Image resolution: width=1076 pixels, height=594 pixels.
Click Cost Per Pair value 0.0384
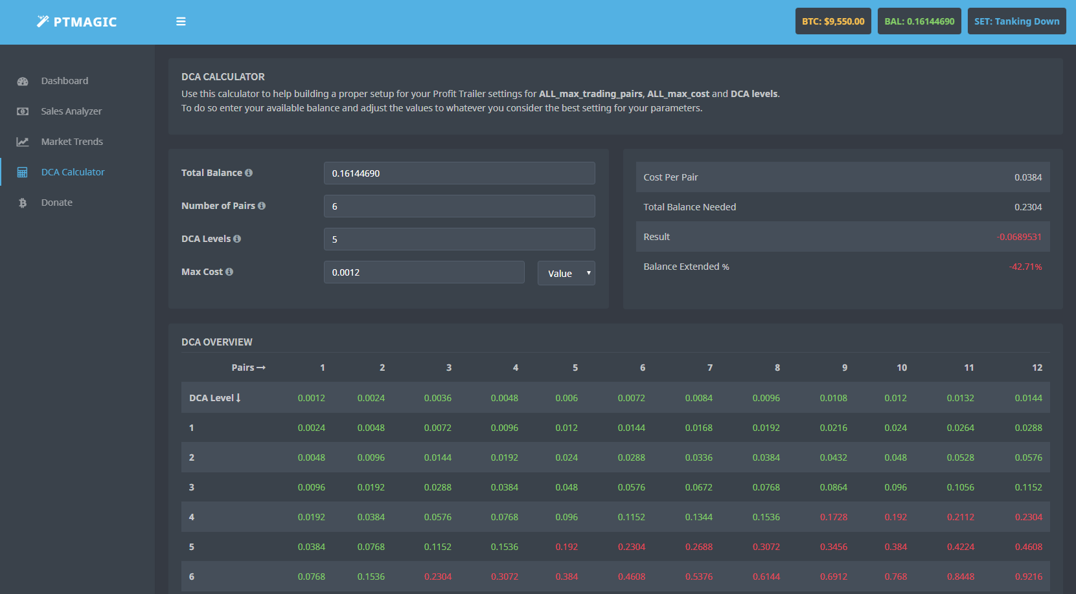pos(1028,177)
